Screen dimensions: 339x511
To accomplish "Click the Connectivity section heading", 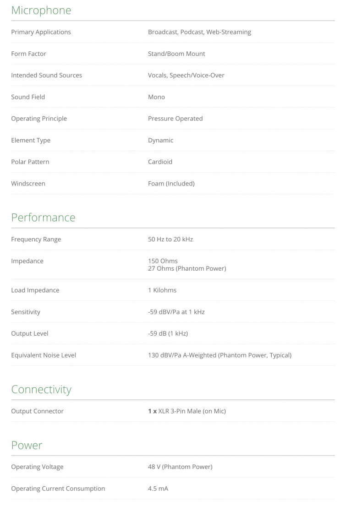I will [x=41, y=390].
